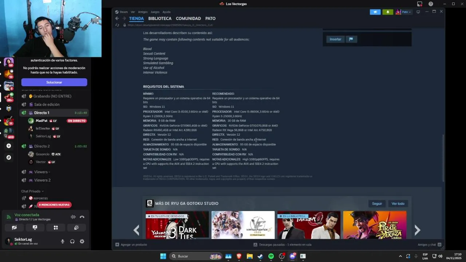Open Discord soundboard button

pyautogui.click(x=76, y=227)
